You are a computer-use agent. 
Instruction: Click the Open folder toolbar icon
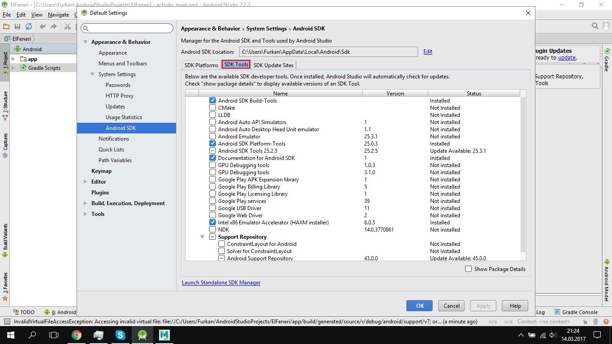tap(6, 26)
